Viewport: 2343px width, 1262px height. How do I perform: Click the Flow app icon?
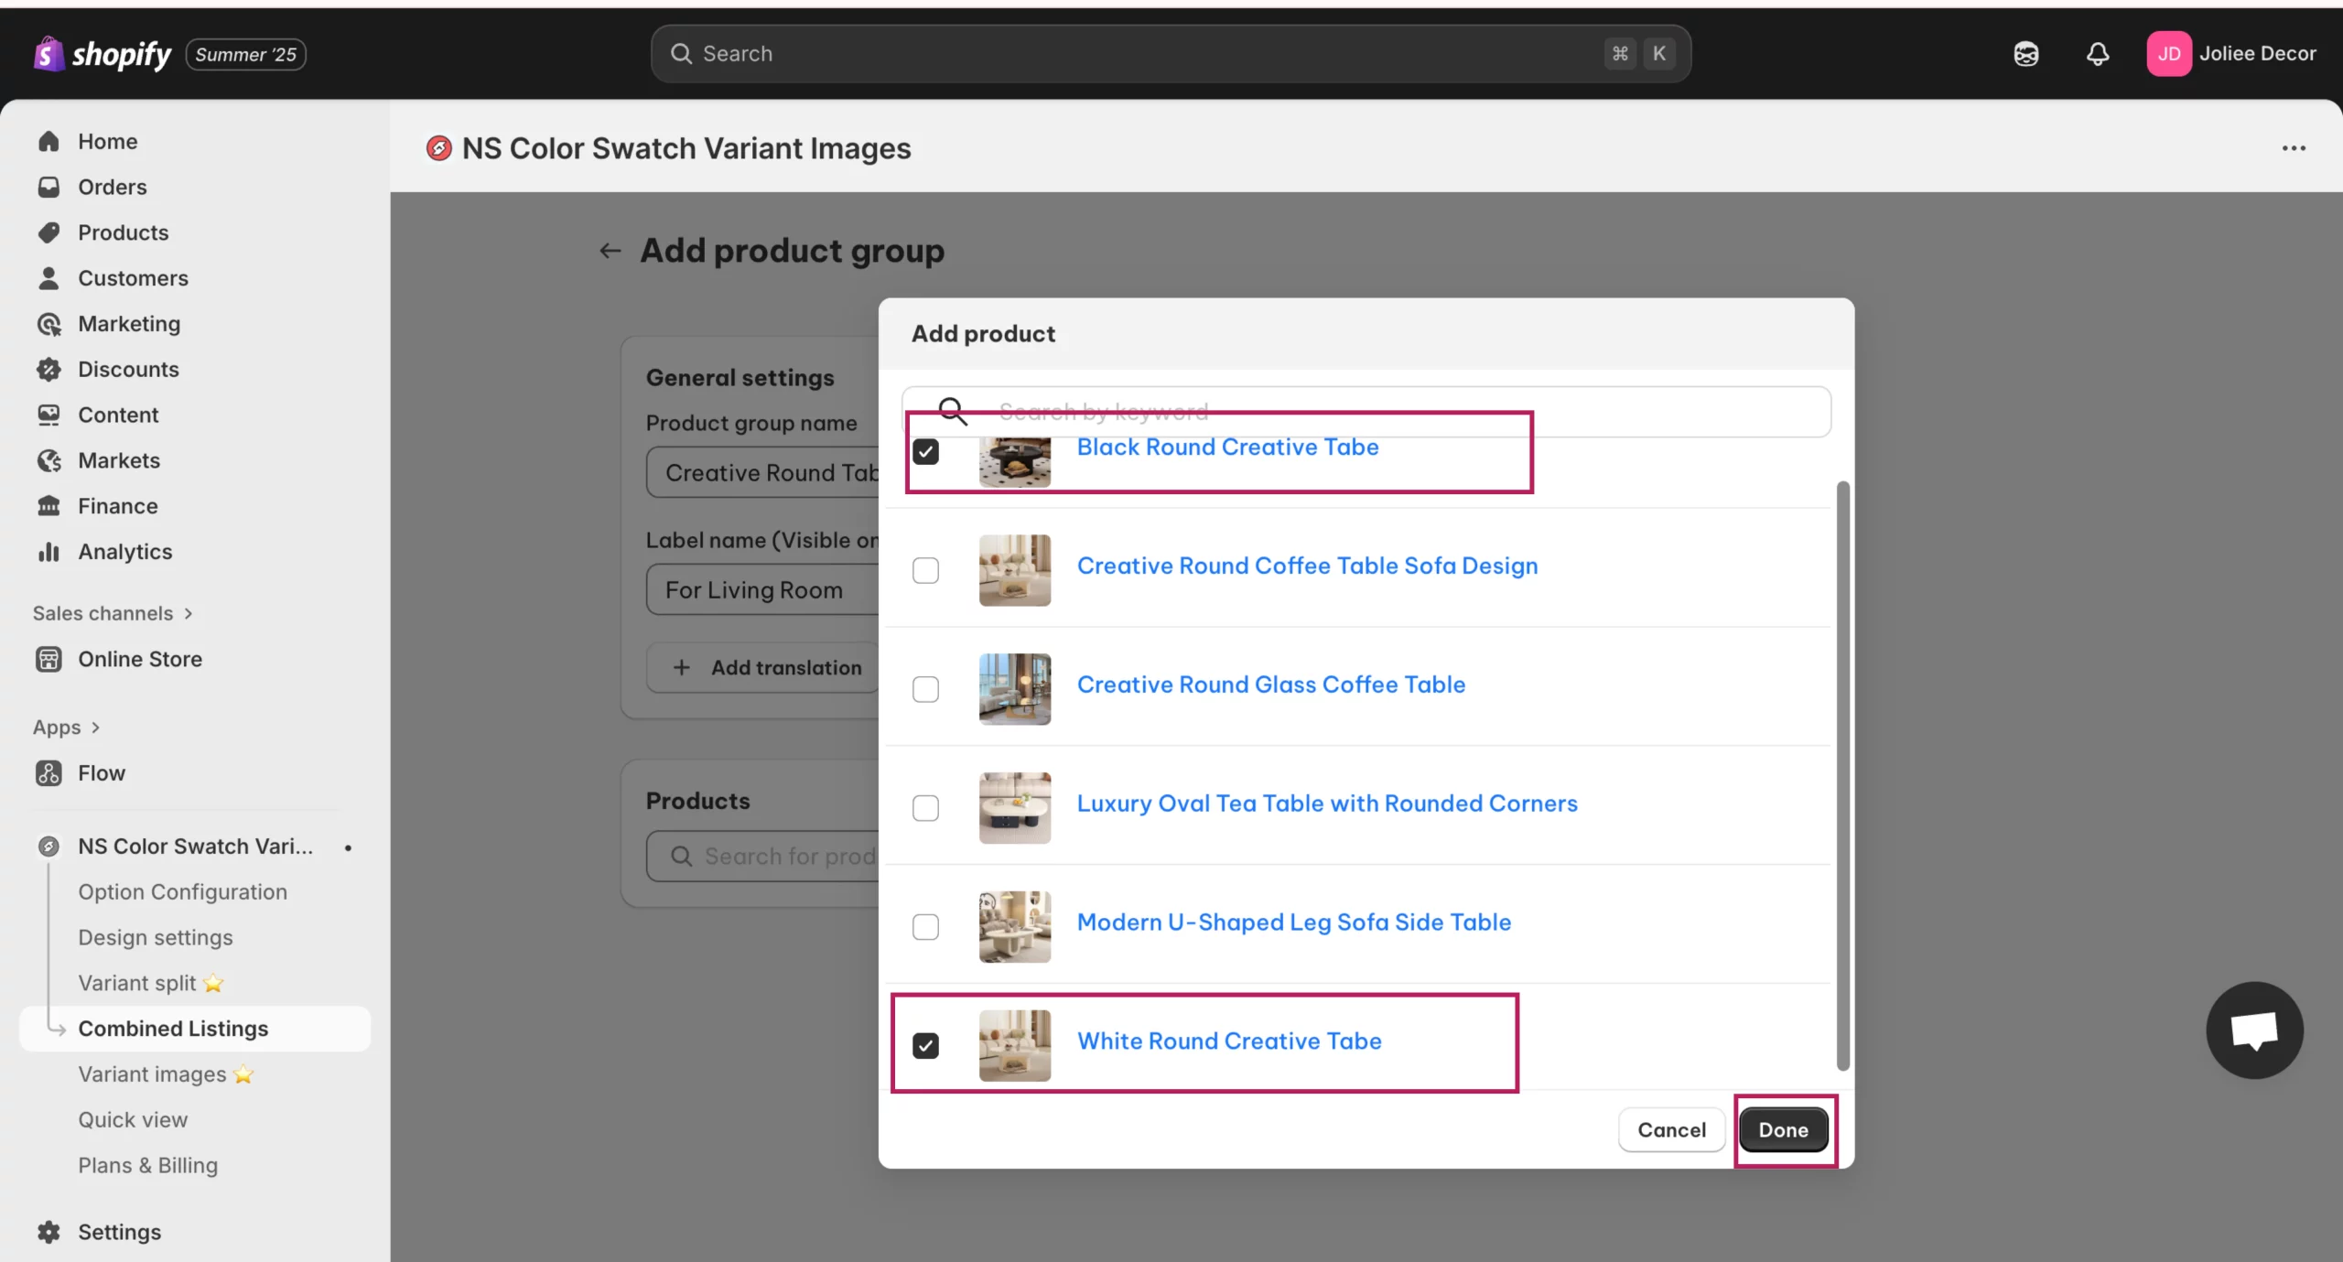pyautogui.click(x=49, y=773)
